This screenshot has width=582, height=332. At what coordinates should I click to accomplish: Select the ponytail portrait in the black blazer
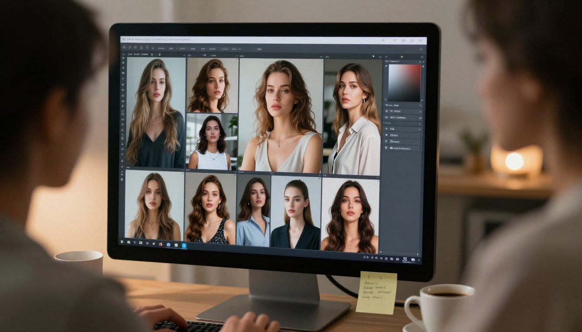point(296,212)
